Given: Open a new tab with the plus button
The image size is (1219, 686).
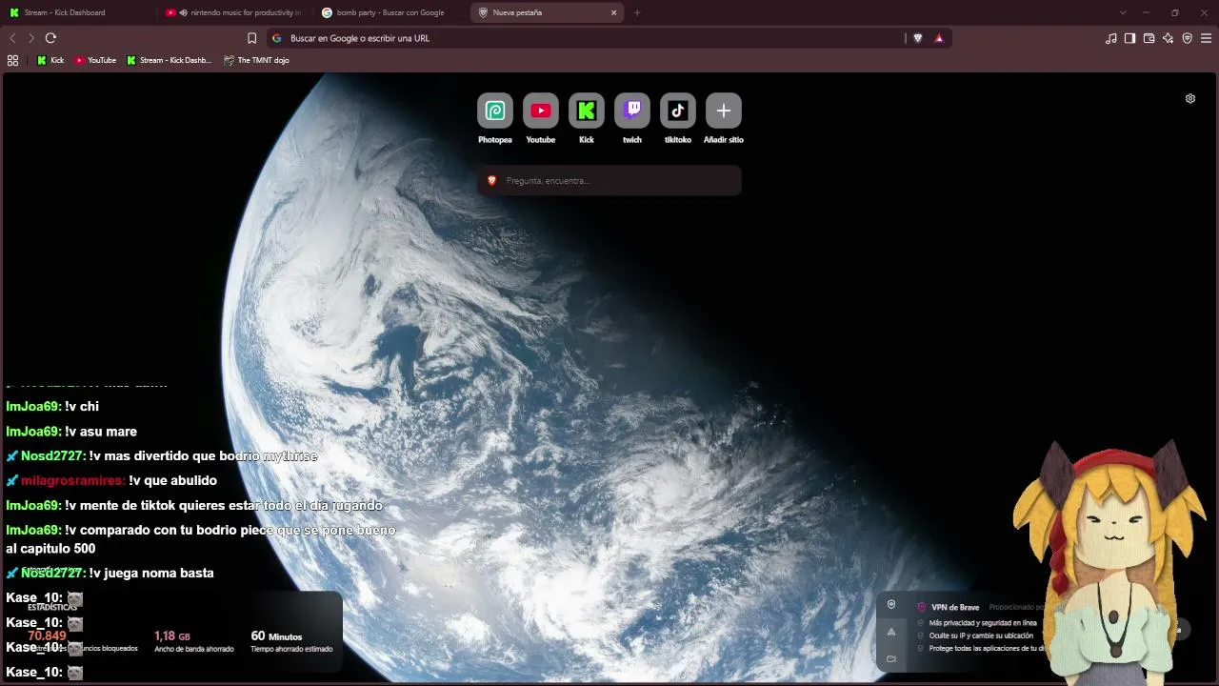Looking at the screenshot, I should point(637,12).
